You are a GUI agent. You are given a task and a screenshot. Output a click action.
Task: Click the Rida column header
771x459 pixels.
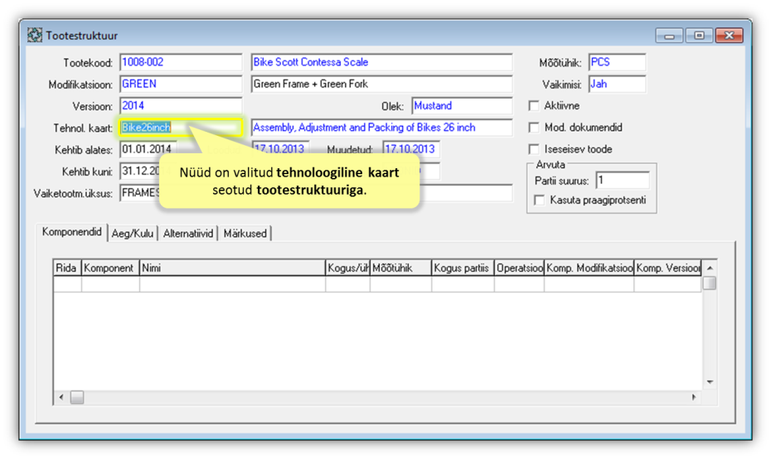[x=67, y=268]
